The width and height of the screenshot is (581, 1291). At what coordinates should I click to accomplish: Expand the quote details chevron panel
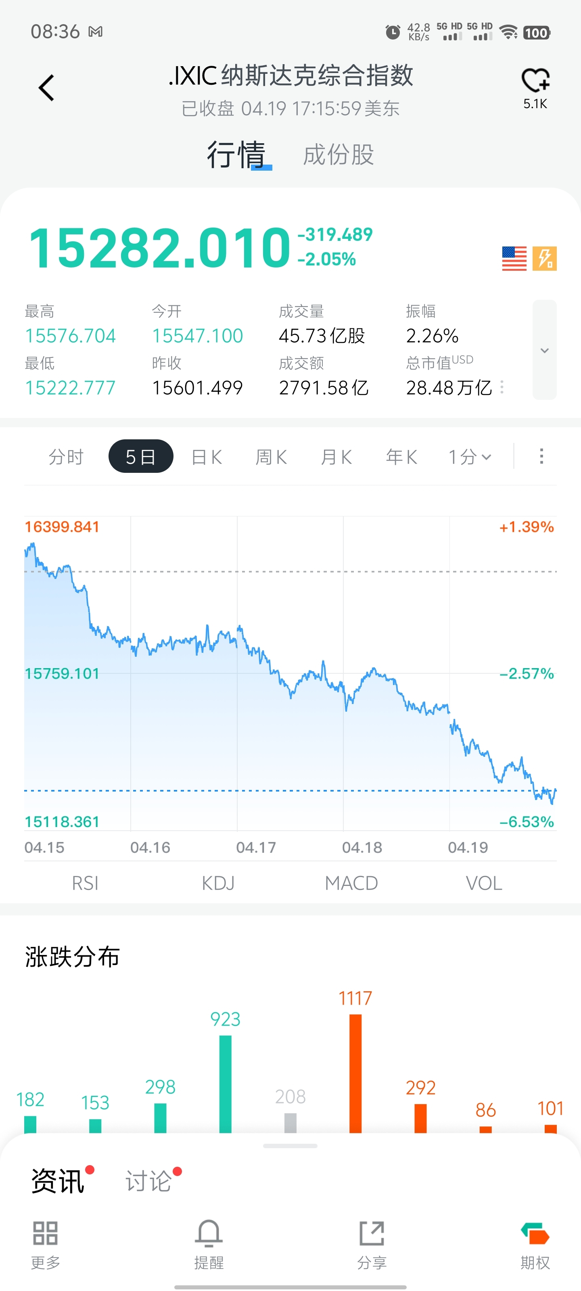pos(544,350)
